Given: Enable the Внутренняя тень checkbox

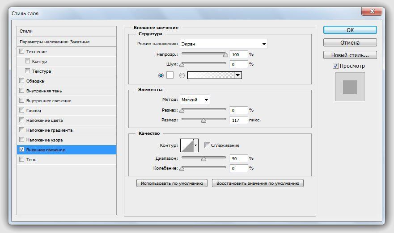Looking at the screenshot, I should [x=22, y=91].
